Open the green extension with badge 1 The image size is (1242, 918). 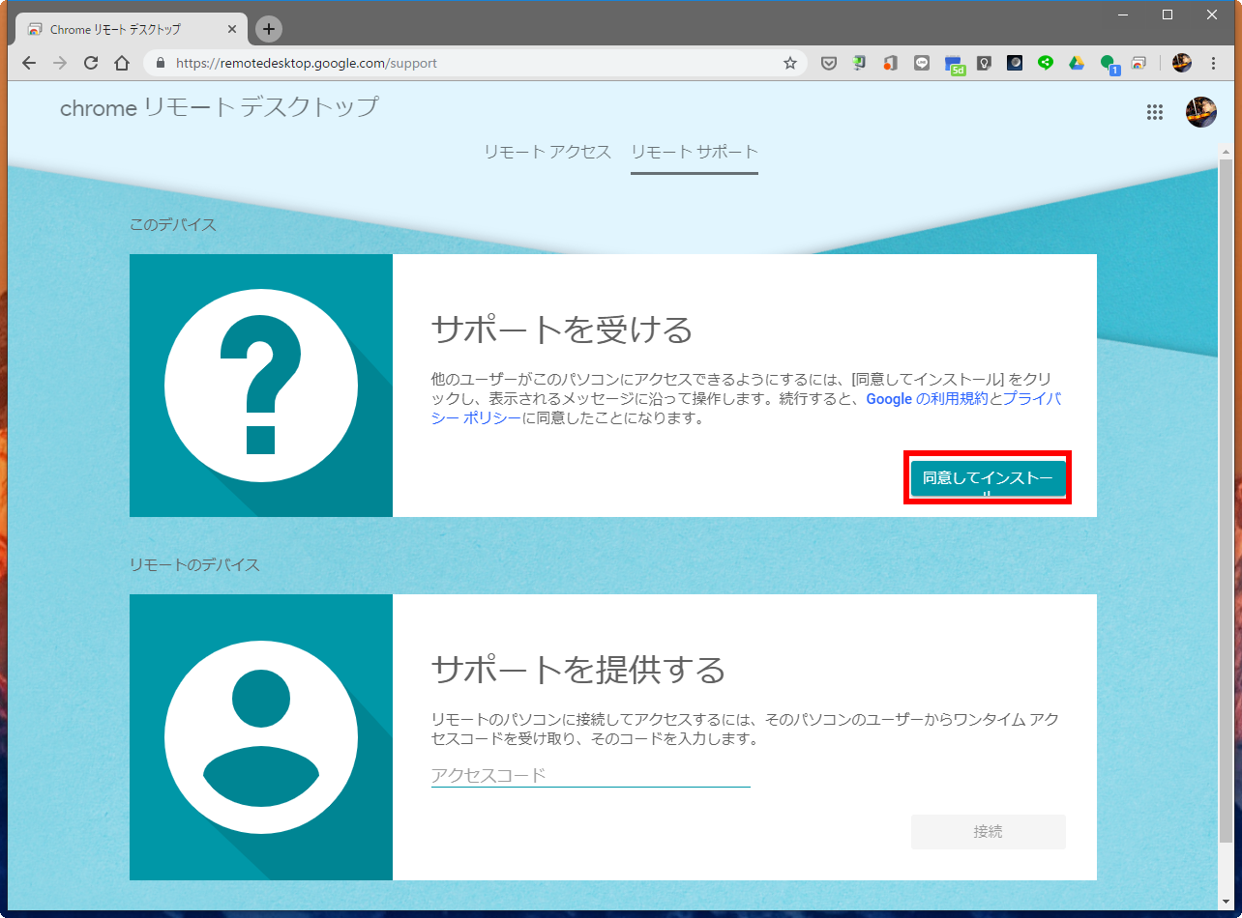[x=1109, y=65]
